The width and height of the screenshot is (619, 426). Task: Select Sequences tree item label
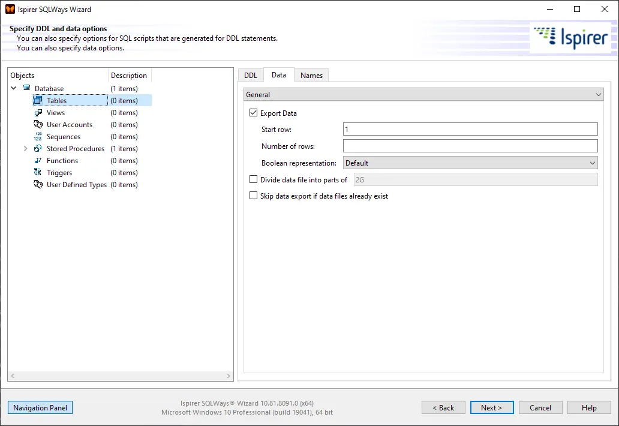pos(64,137)
